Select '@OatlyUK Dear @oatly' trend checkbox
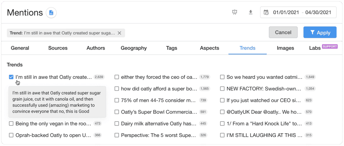The image size is (344, 146). click(222, 112)
